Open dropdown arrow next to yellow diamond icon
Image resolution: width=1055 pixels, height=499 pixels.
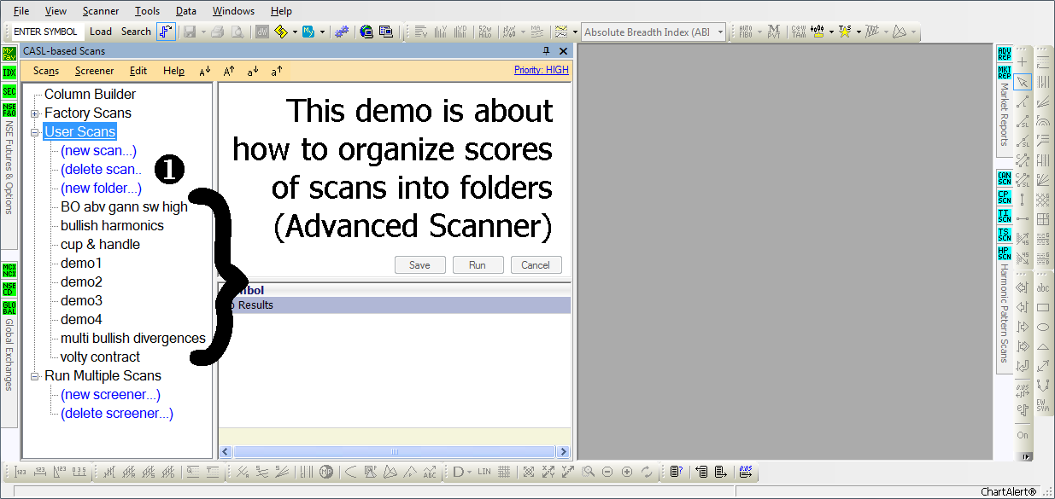coord(296,32)
